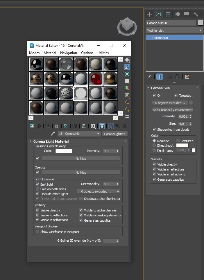The width and height of the screenshot is (204, 280).
Task: Enable Emit on both sides
Action: (x=37, y=189)
